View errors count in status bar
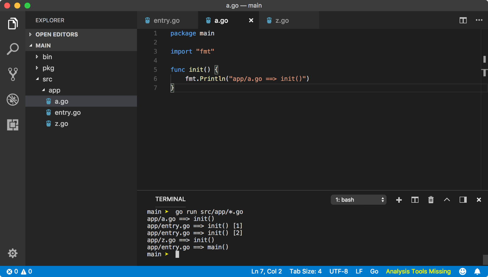 (12, 272)
